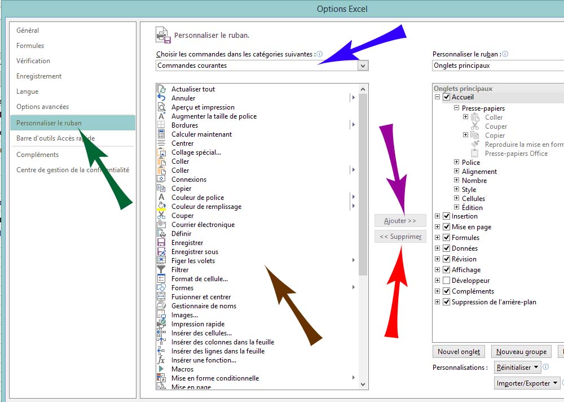Open the Commandes courantes dropdown arrow
564x402 pixels.
pyautogui.click(x=363, y=65)
